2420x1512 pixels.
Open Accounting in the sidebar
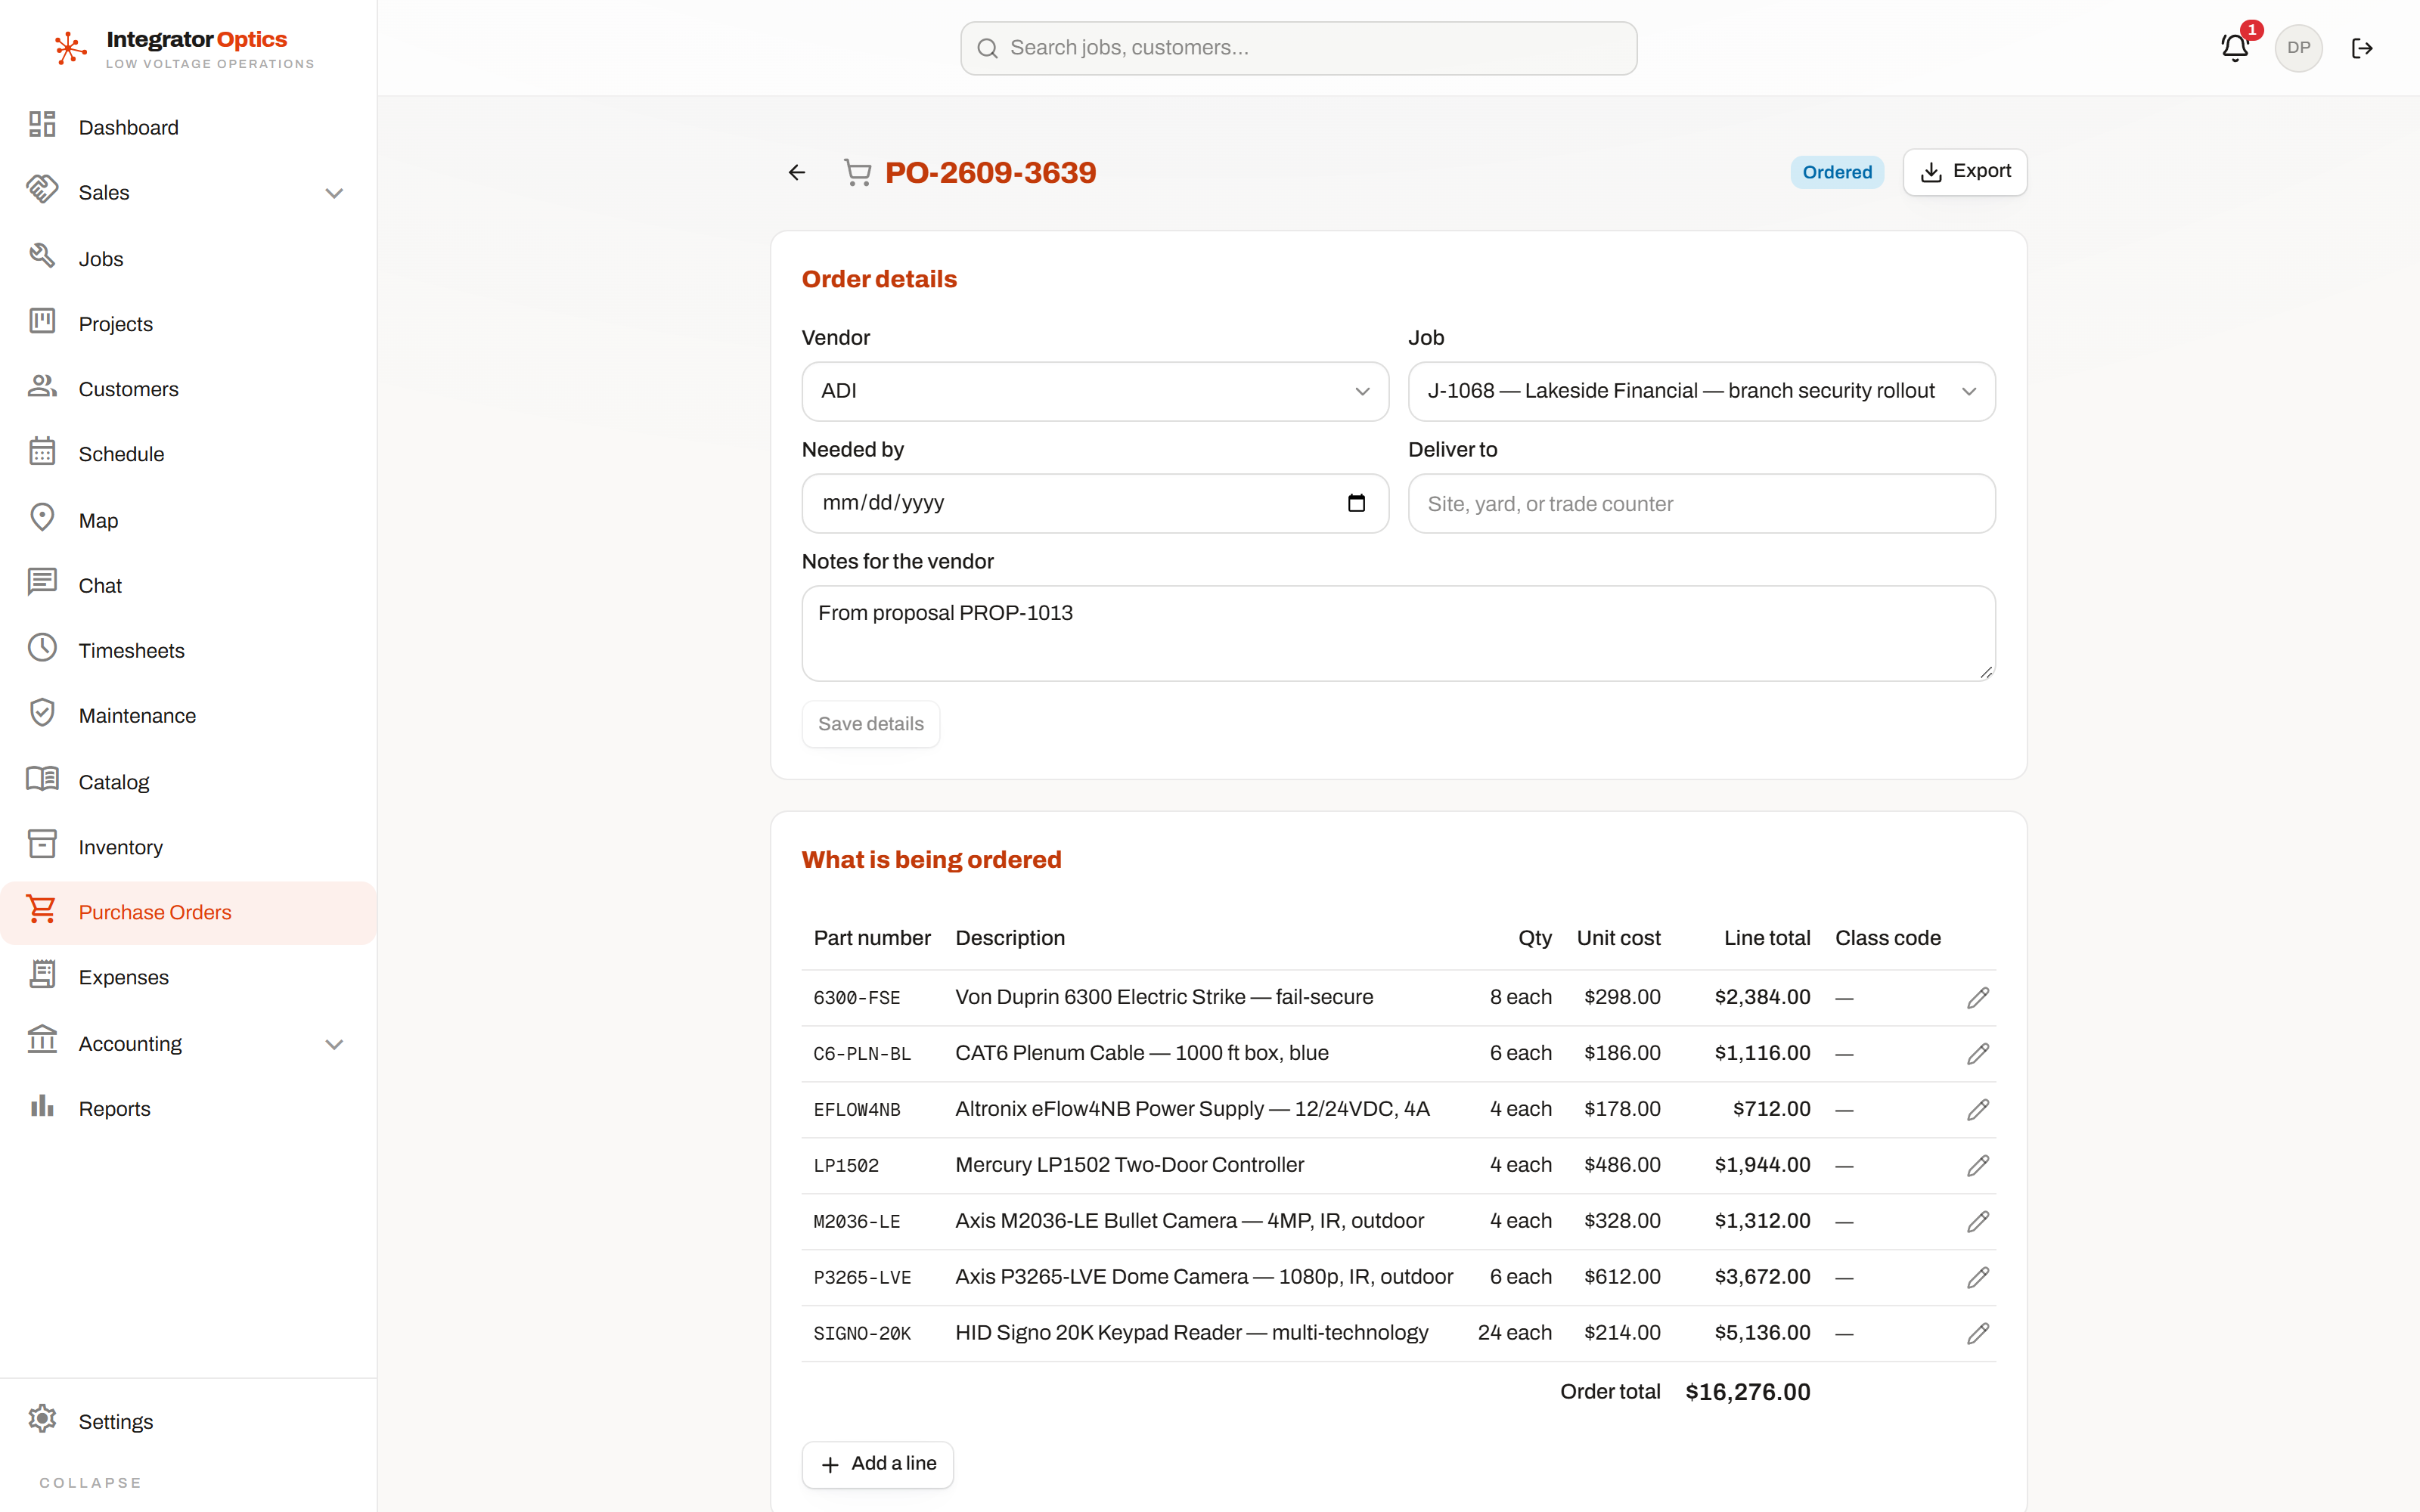pyautogui.click(x=188, y=1043)
